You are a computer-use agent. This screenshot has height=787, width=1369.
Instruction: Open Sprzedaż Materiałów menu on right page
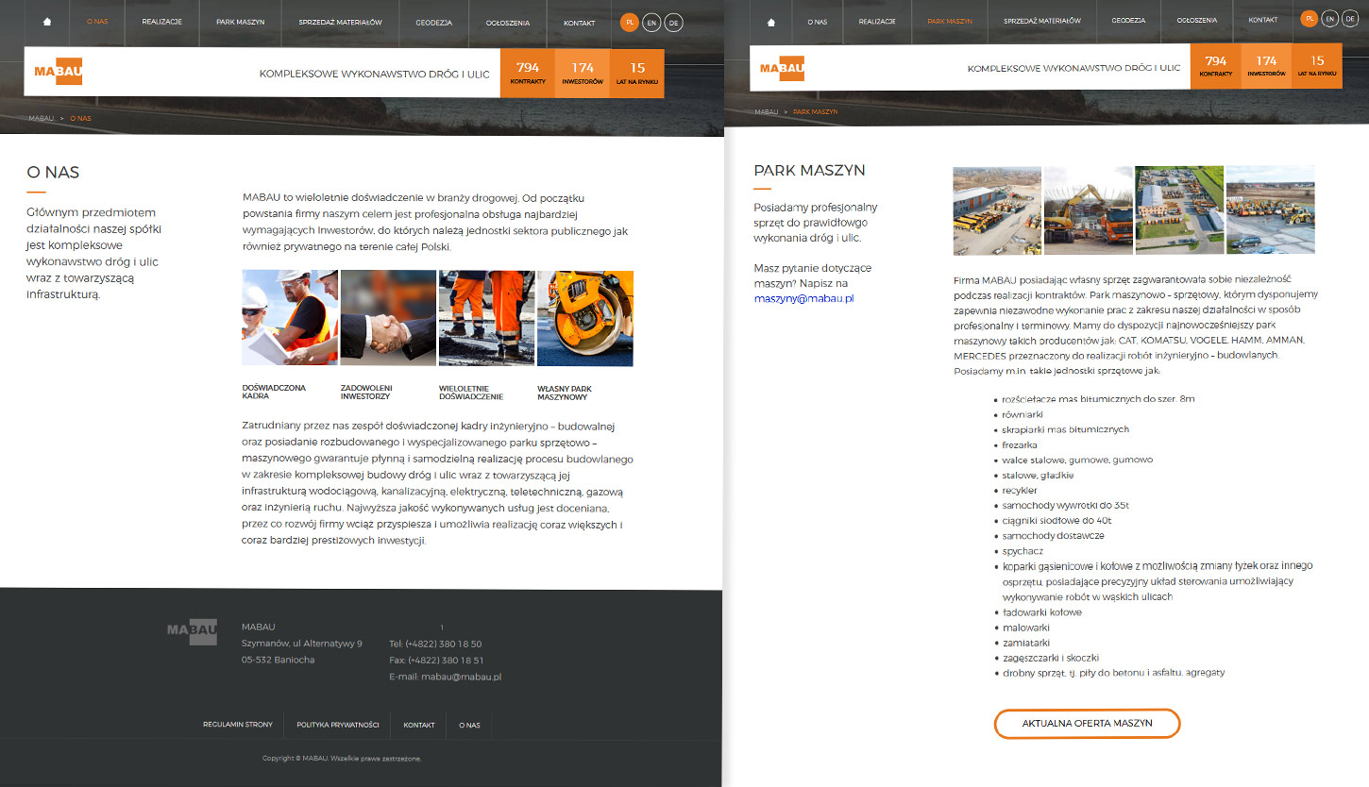point(1041,21)
